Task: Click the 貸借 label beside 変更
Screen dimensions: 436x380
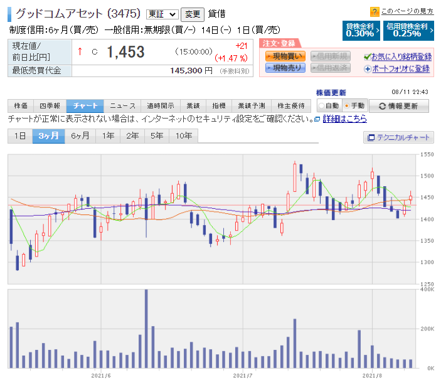Action: [x=216, y=14]
